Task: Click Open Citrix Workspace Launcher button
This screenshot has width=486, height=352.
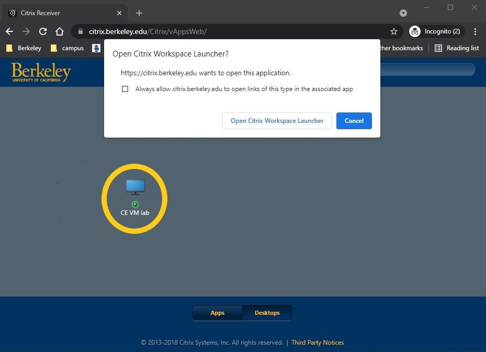Action: pos(277,121)
